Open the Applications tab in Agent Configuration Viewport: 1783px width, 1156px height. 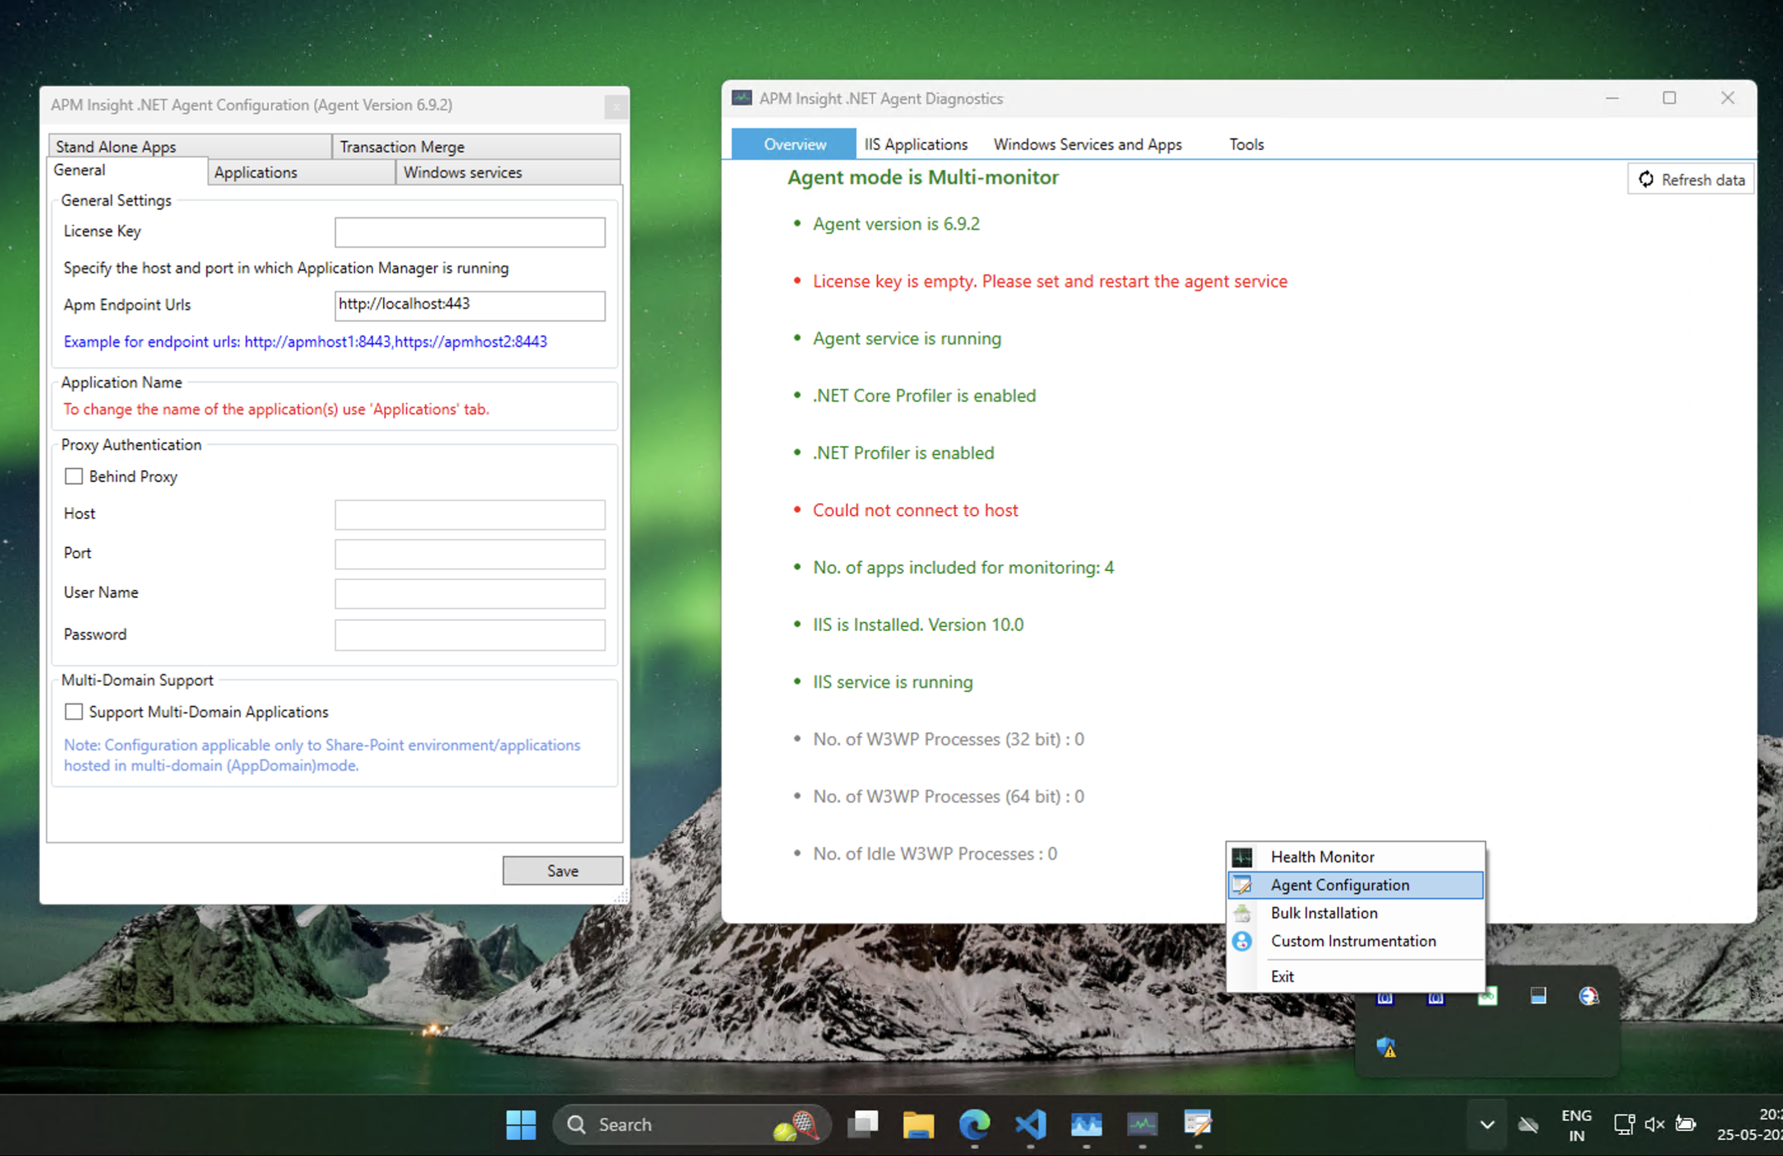tap(301, 172)
